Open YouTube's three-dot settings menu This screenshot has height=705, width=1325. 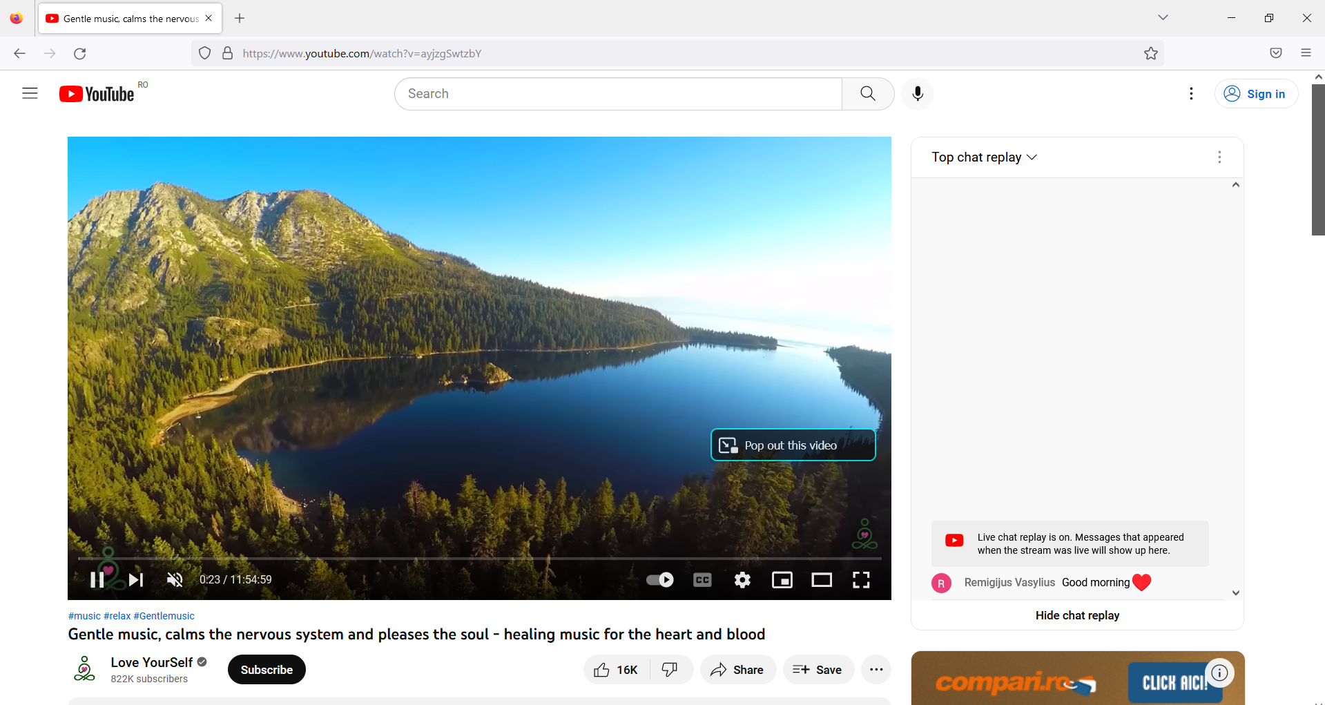click(1191, 93)
